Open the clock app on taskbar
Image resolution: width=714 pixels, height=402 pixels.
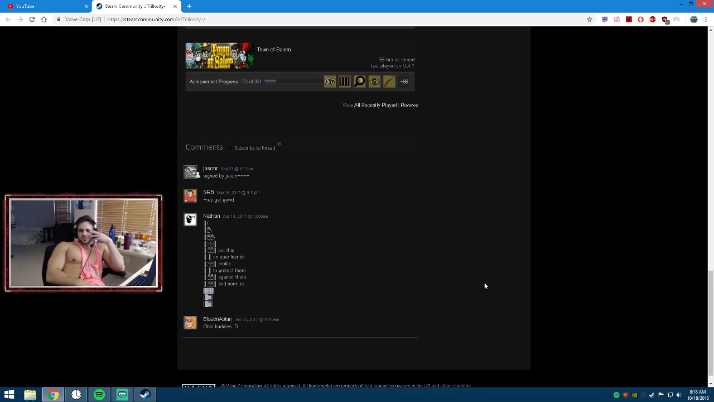(76, 395)
